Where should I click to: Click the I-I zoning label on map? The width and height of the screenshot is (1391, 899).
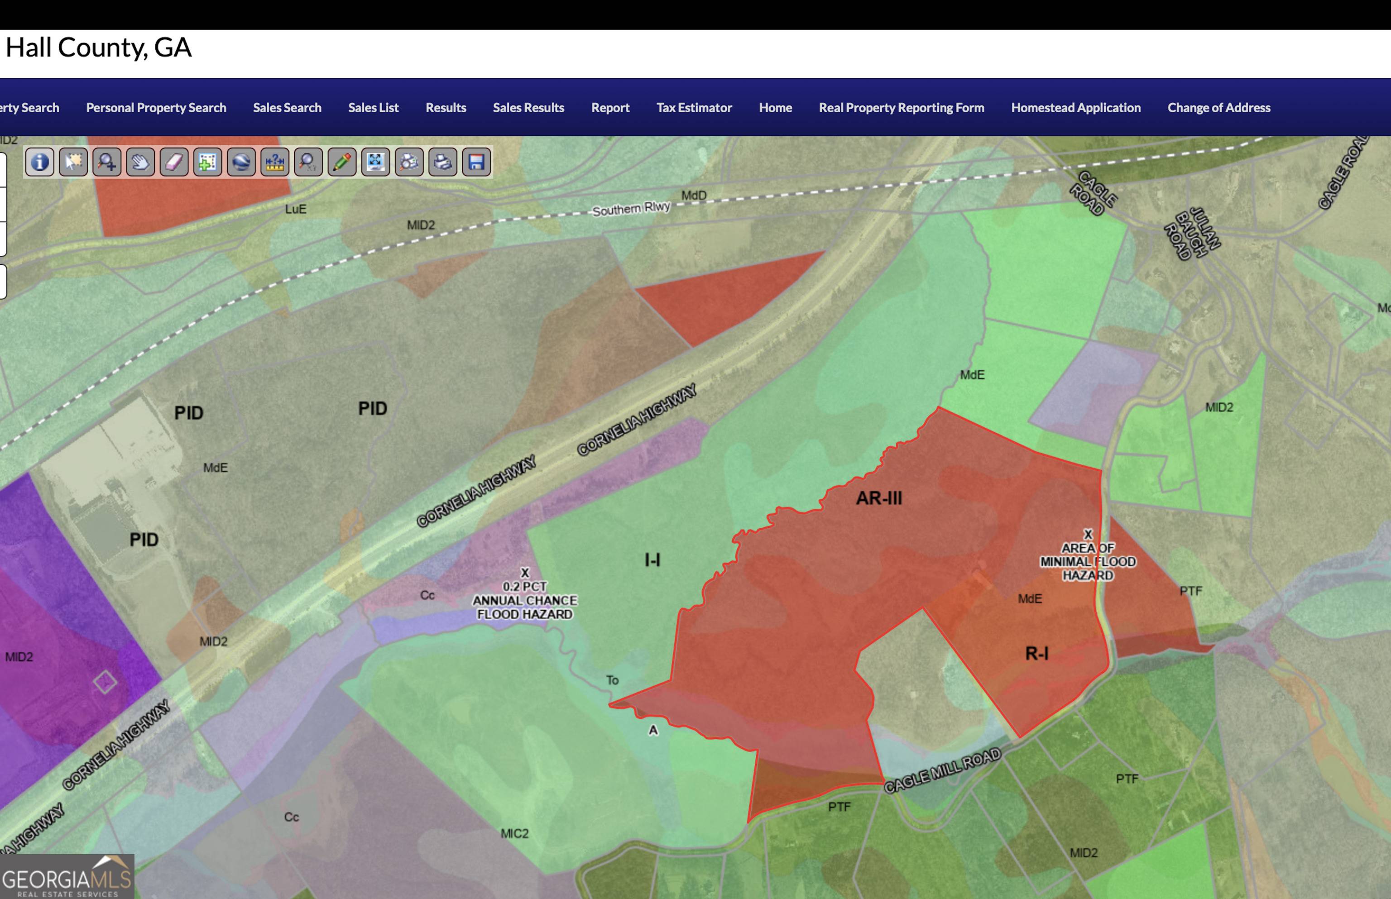coord(652,560)
